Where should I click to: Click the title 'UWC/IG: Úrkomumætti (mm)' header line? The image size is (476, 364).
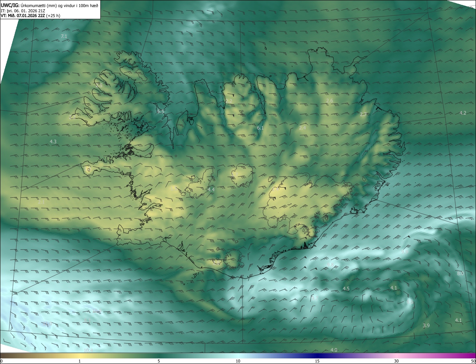tap(49, 5)
